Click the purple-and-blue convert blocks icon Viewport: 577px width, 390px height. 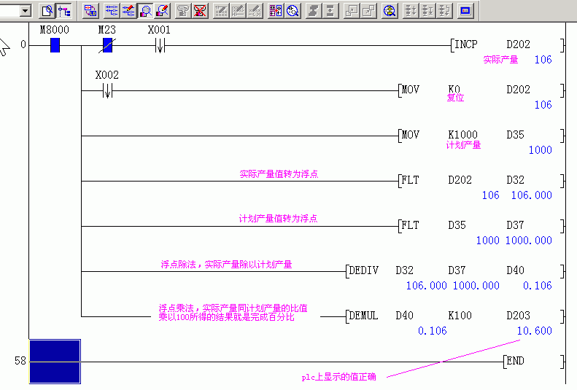(x=276, y=11)
